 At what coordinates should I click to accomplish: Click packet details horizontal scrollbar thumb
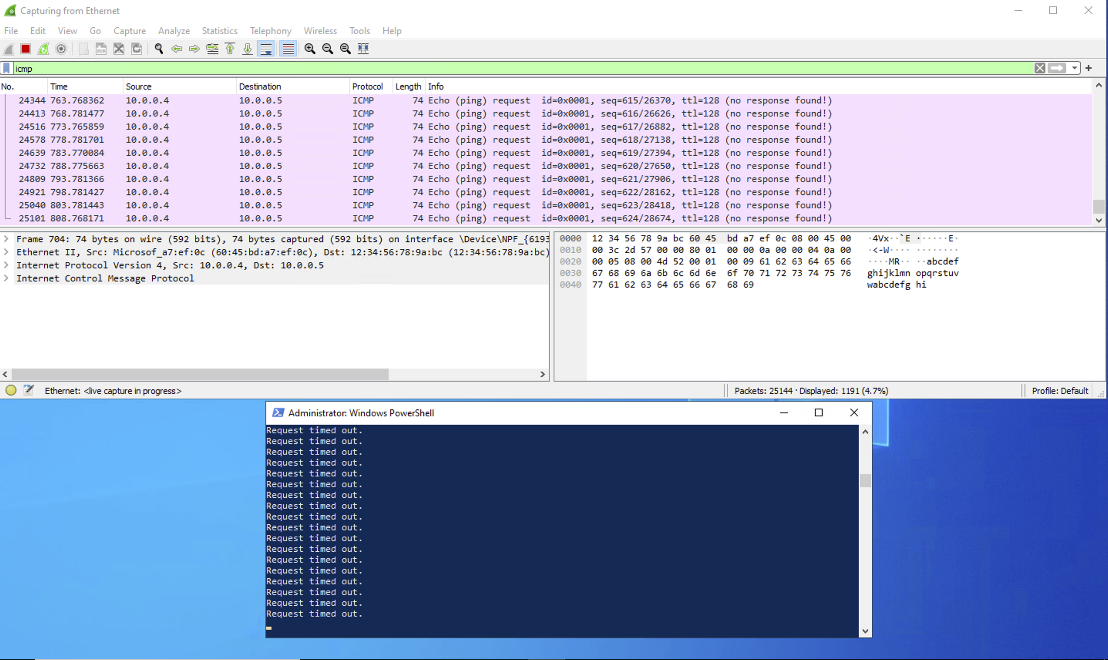click(200, 374)
